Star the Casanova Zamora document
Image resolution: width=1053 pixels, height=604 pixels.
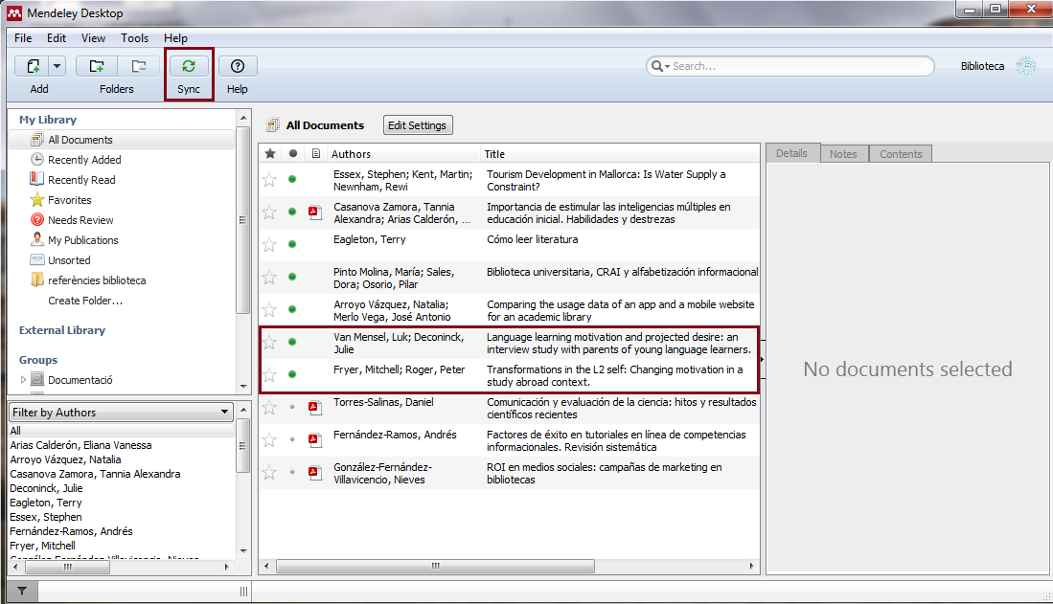coord(269,213)
